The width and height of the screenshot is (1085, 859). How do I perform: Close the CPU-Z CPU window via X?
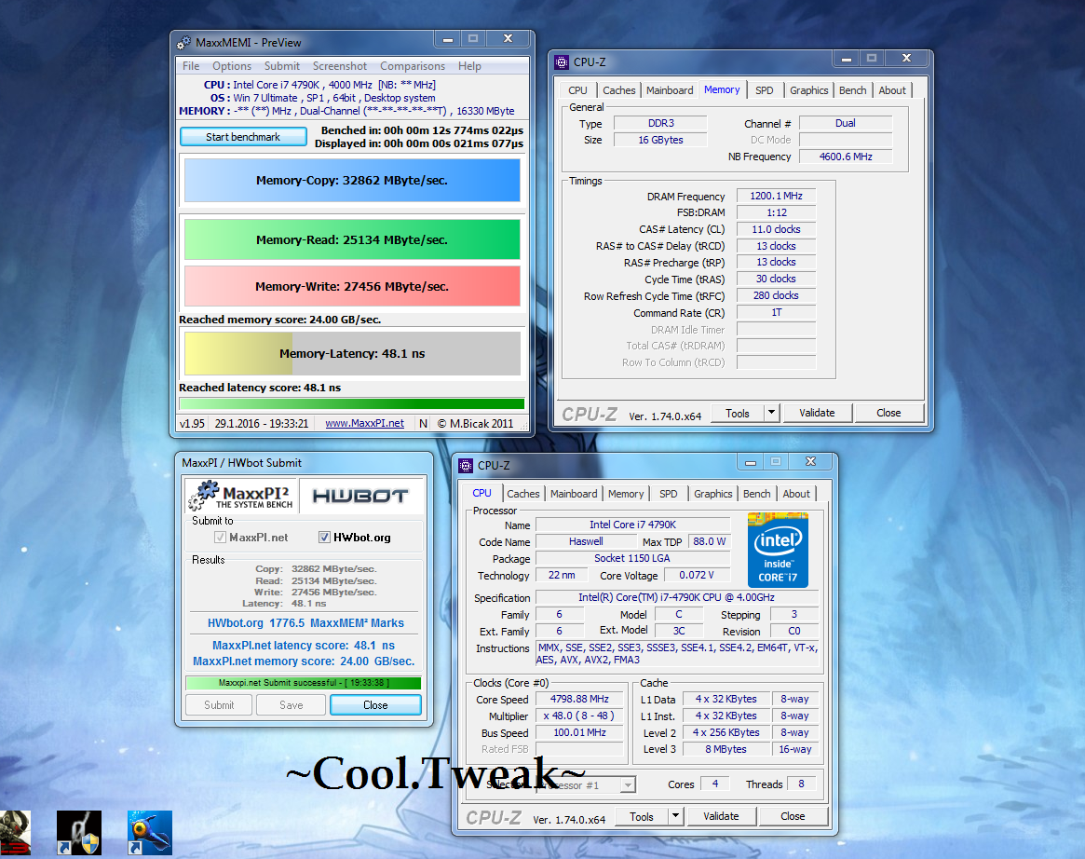pyautogui.click(x=811, y=462)
